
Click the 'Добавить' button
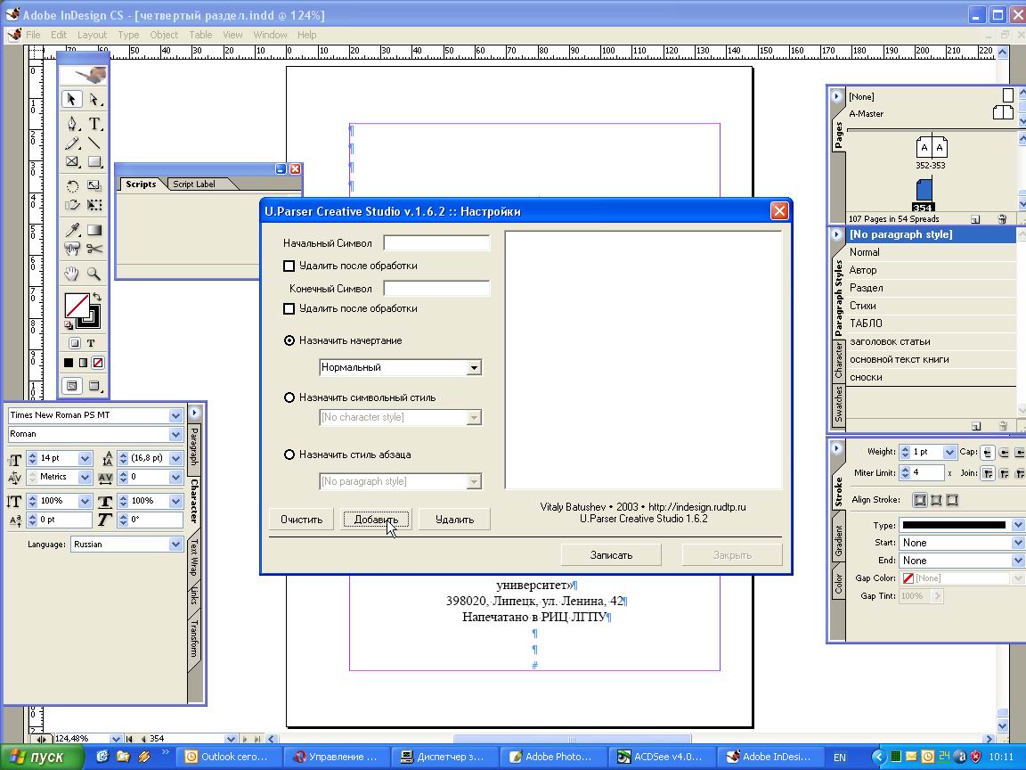376,520
